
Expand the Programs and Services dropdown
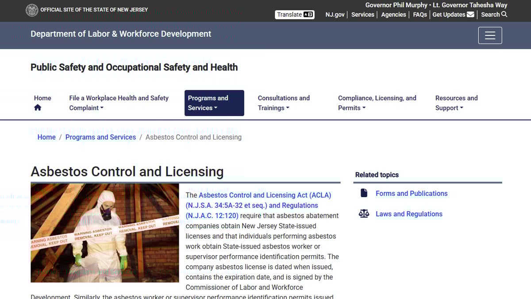[x=214, y=103]
